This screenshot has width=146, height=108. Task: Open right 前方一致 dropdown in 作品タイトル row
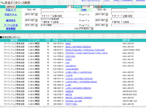(x=102, y=15)
